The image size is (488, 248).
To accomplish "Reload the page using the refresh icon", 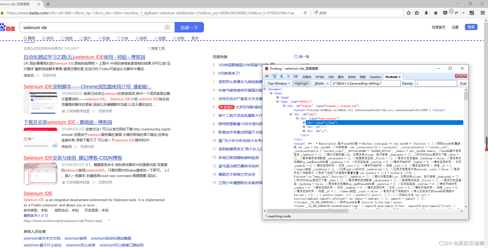I will click(x=305, y=13).
